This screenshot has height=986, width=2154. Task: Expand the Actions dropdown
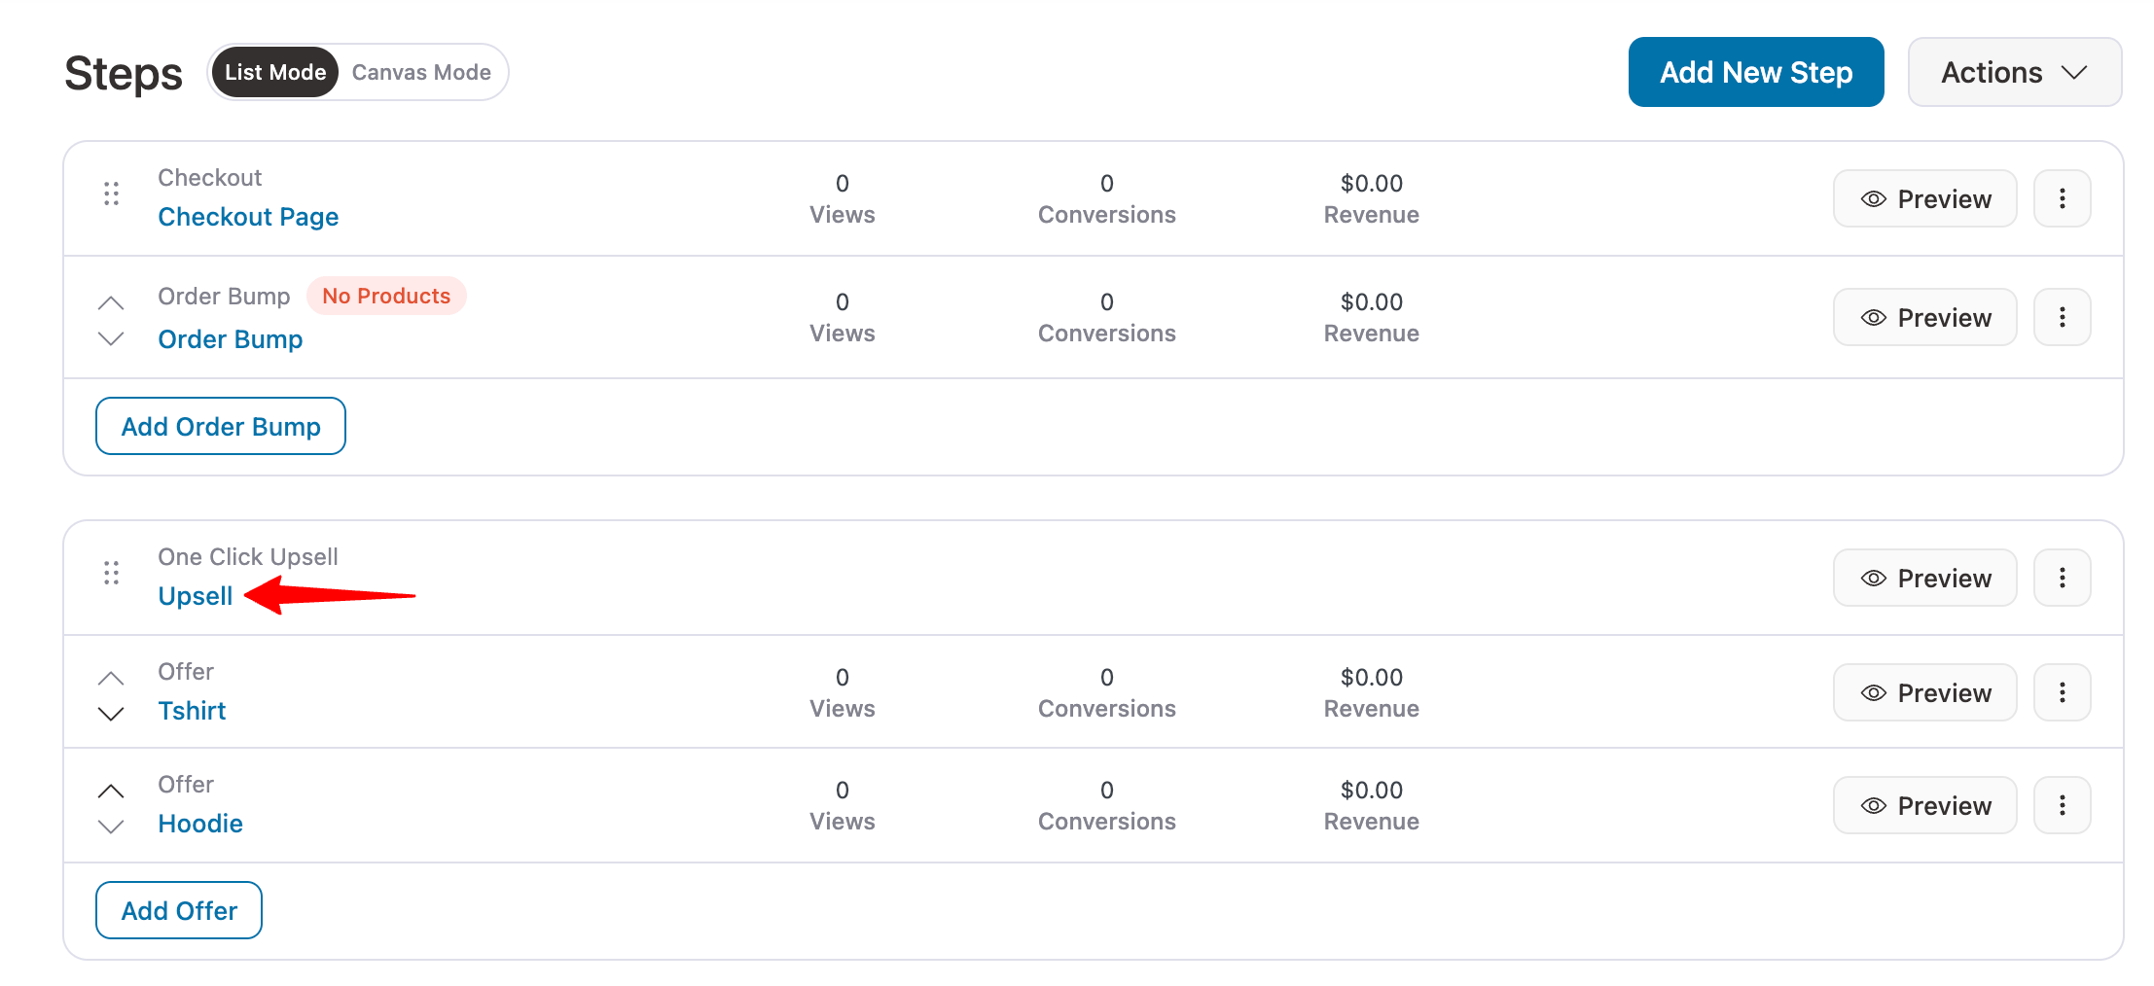coord(2014,72)
